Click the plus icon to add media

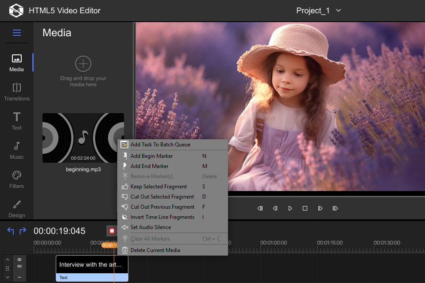tap(83, 64)
